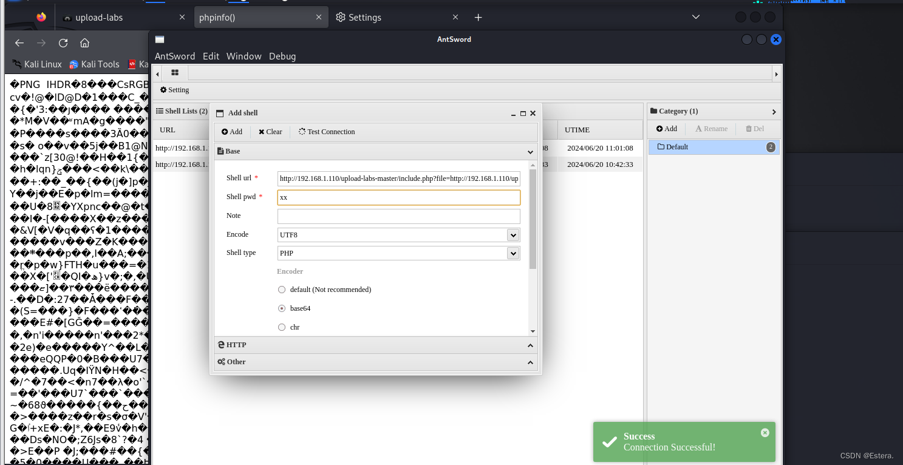Open the list all tabs dropdown

pyautogui.click(x=696, y=17)
